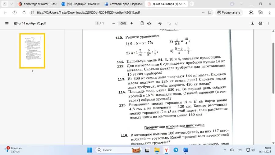The image size is (275, 155).
Task: Select the page 1 thumbnail
Action: click(32, 51)
